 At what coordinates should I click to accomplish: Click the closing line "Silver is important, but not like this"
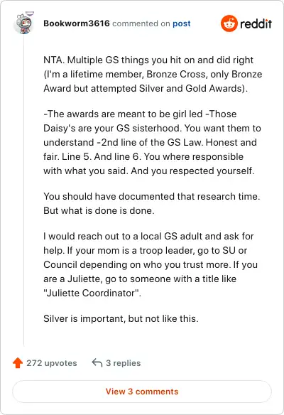[121, 318]
